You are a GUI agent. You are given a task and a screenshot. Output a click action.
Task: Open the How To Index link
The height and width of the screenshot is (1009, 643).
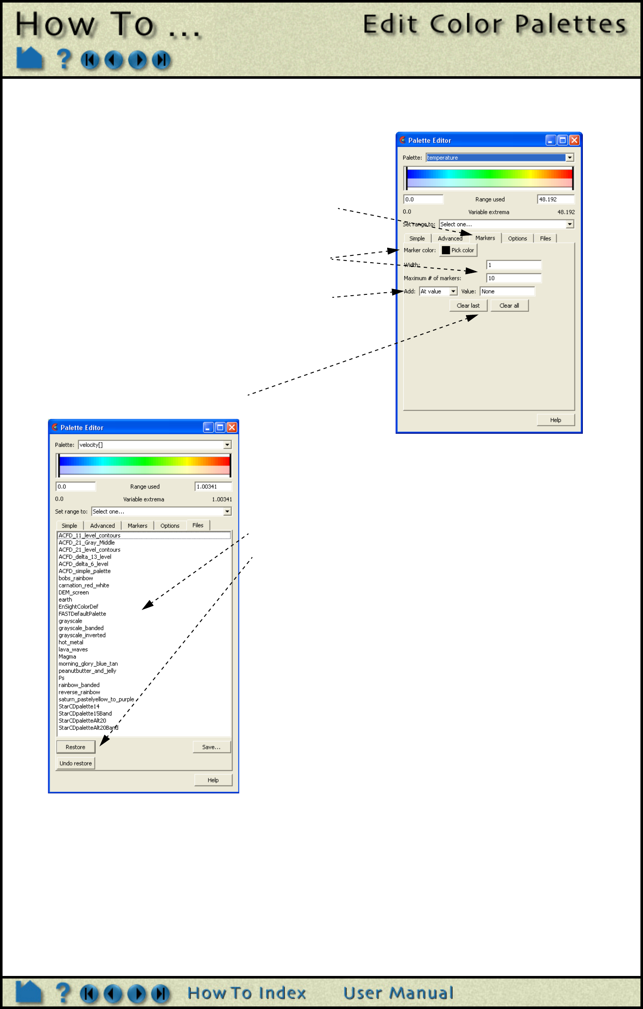tap(247, 993)
